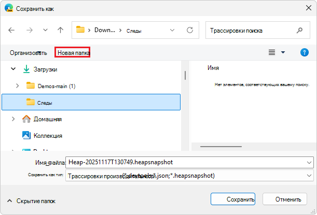Collapse folders via Скрытие папок

pos(31,201)
